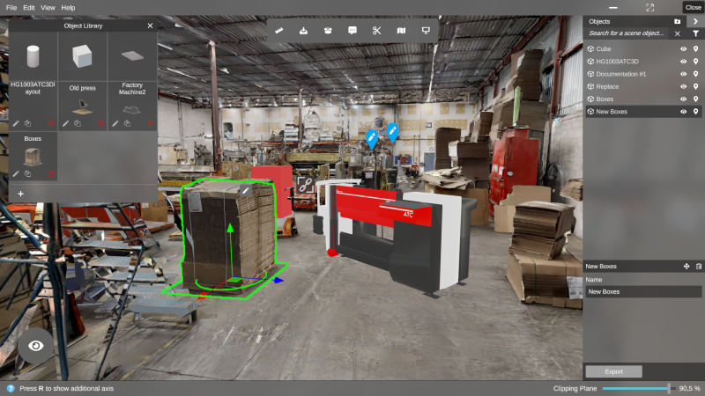Delete the Old press library item
This screenshot has height=396, width=705.
pyautogui.click(x=100, y=123)
